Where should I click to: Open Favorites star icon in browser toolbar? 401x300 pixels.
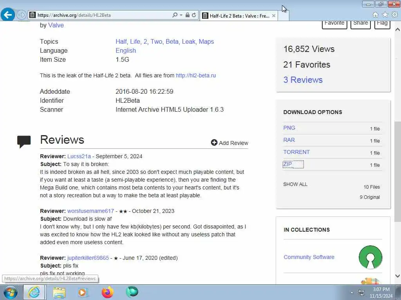[x=385, y=15]
